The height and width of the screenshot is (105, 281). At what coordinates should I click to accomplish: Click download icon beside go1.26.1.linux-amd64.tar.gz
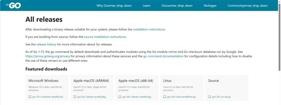coord(165,97)
